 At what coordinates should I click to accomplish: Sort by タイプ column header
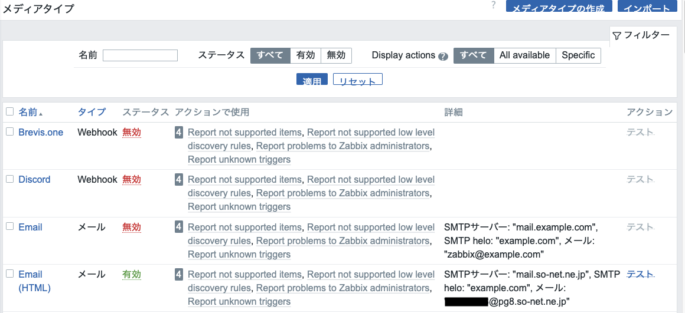92,112
